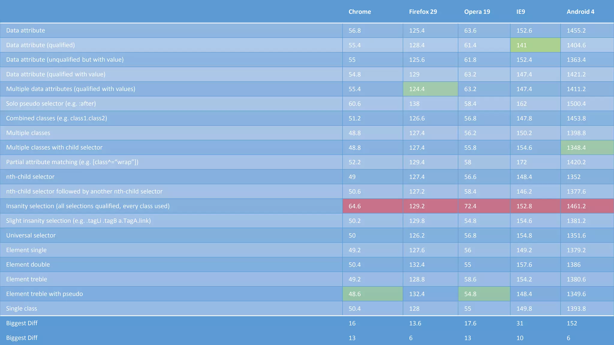The image size is (614, 345).
Task: Select 'Partial attribute matching' row label
Action: tap(72, 162)
